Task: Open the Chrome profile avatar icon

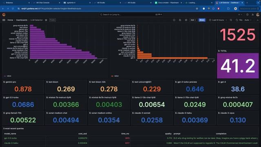Action: 236,9
